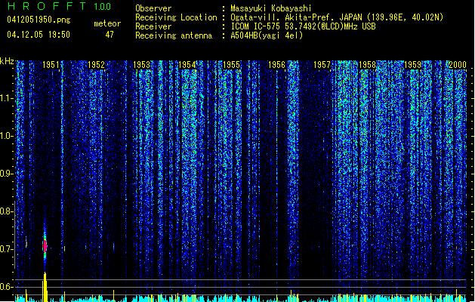Image resolution: width=475 pixels, height=302 pixels.
Task: Click the kHz axis unit label
Action: coord(7,61)
